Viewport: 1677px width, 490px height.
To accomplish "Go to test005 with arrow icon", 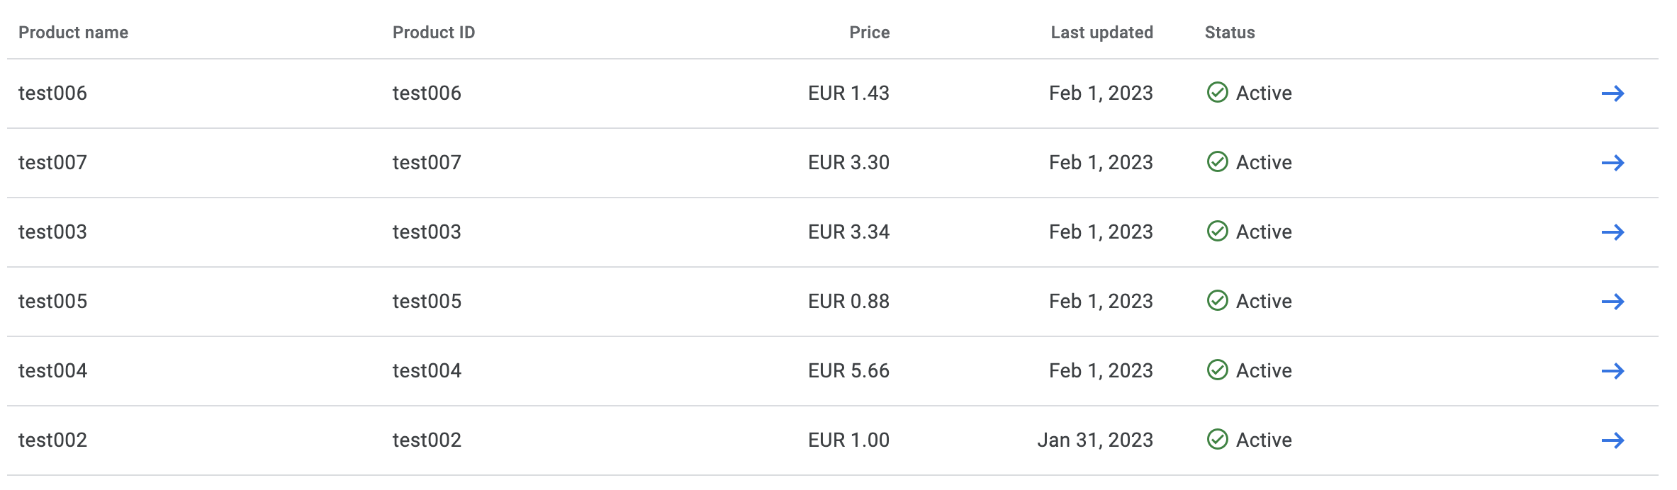I will click(x=1612, y=302).
